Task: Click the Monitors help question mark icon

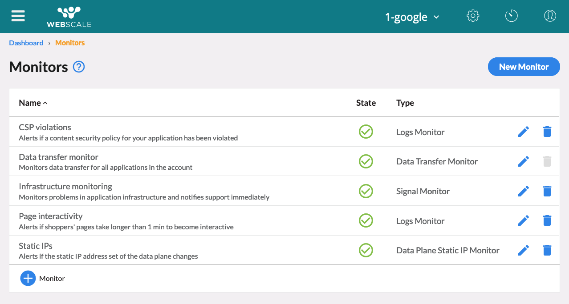Action: point(79,67)
